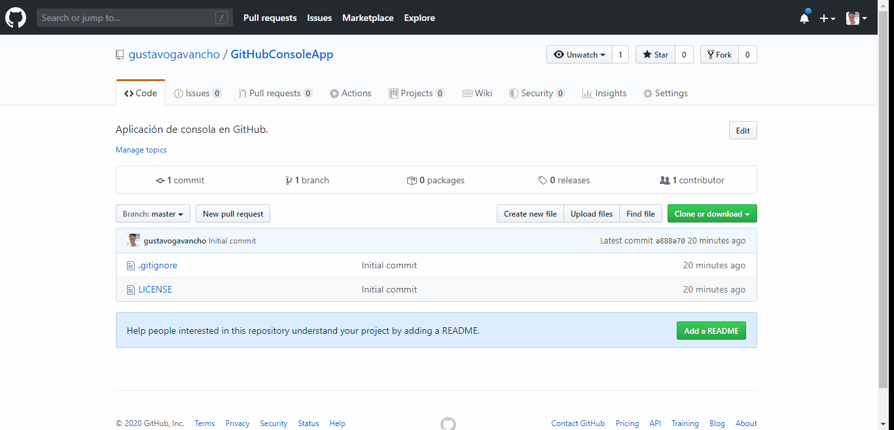Go to Issues in top navigation
894x430 pixels.
click(x=319, y=18)
